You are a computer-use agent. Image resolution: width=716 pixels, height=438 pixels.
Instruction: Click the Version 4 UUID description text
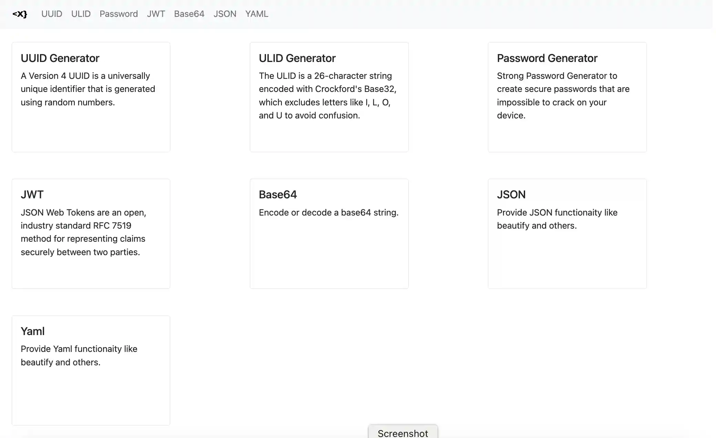[x=88, y=89]
